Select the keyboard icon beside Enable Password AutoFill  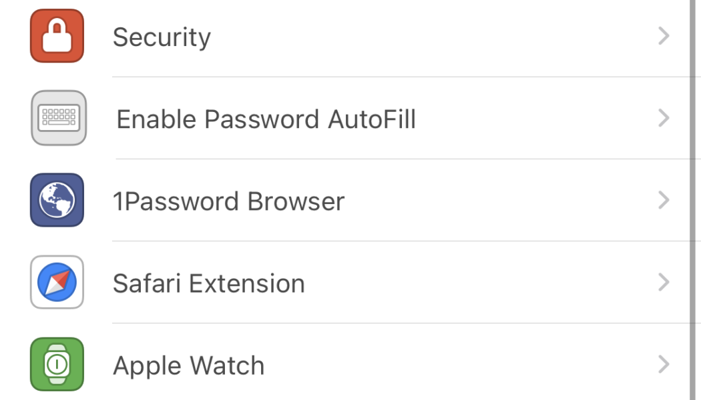[x=57, y=118]
